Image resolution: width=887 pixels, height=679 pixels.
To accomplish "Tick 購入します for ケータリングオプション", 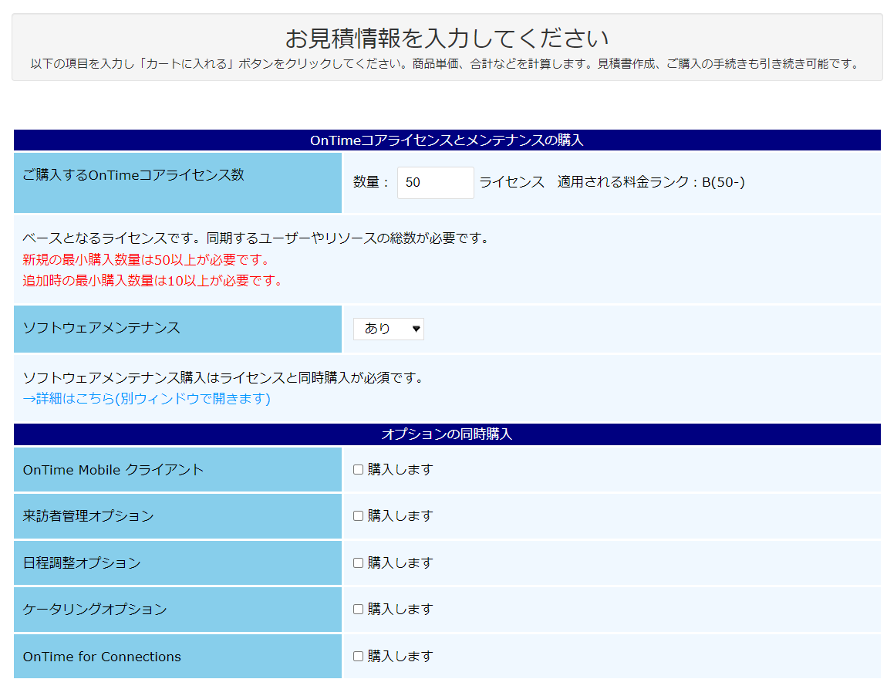I will 358,610.
